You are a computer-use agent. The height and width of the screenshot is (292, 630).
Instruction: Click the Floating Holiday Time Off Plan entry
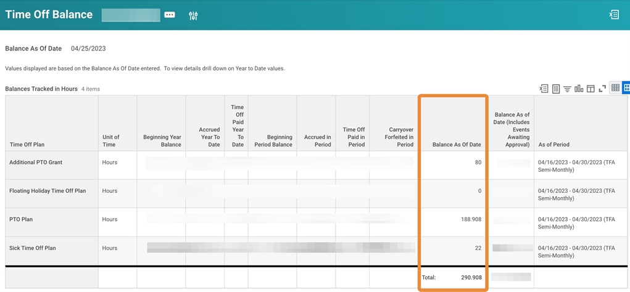48,191
